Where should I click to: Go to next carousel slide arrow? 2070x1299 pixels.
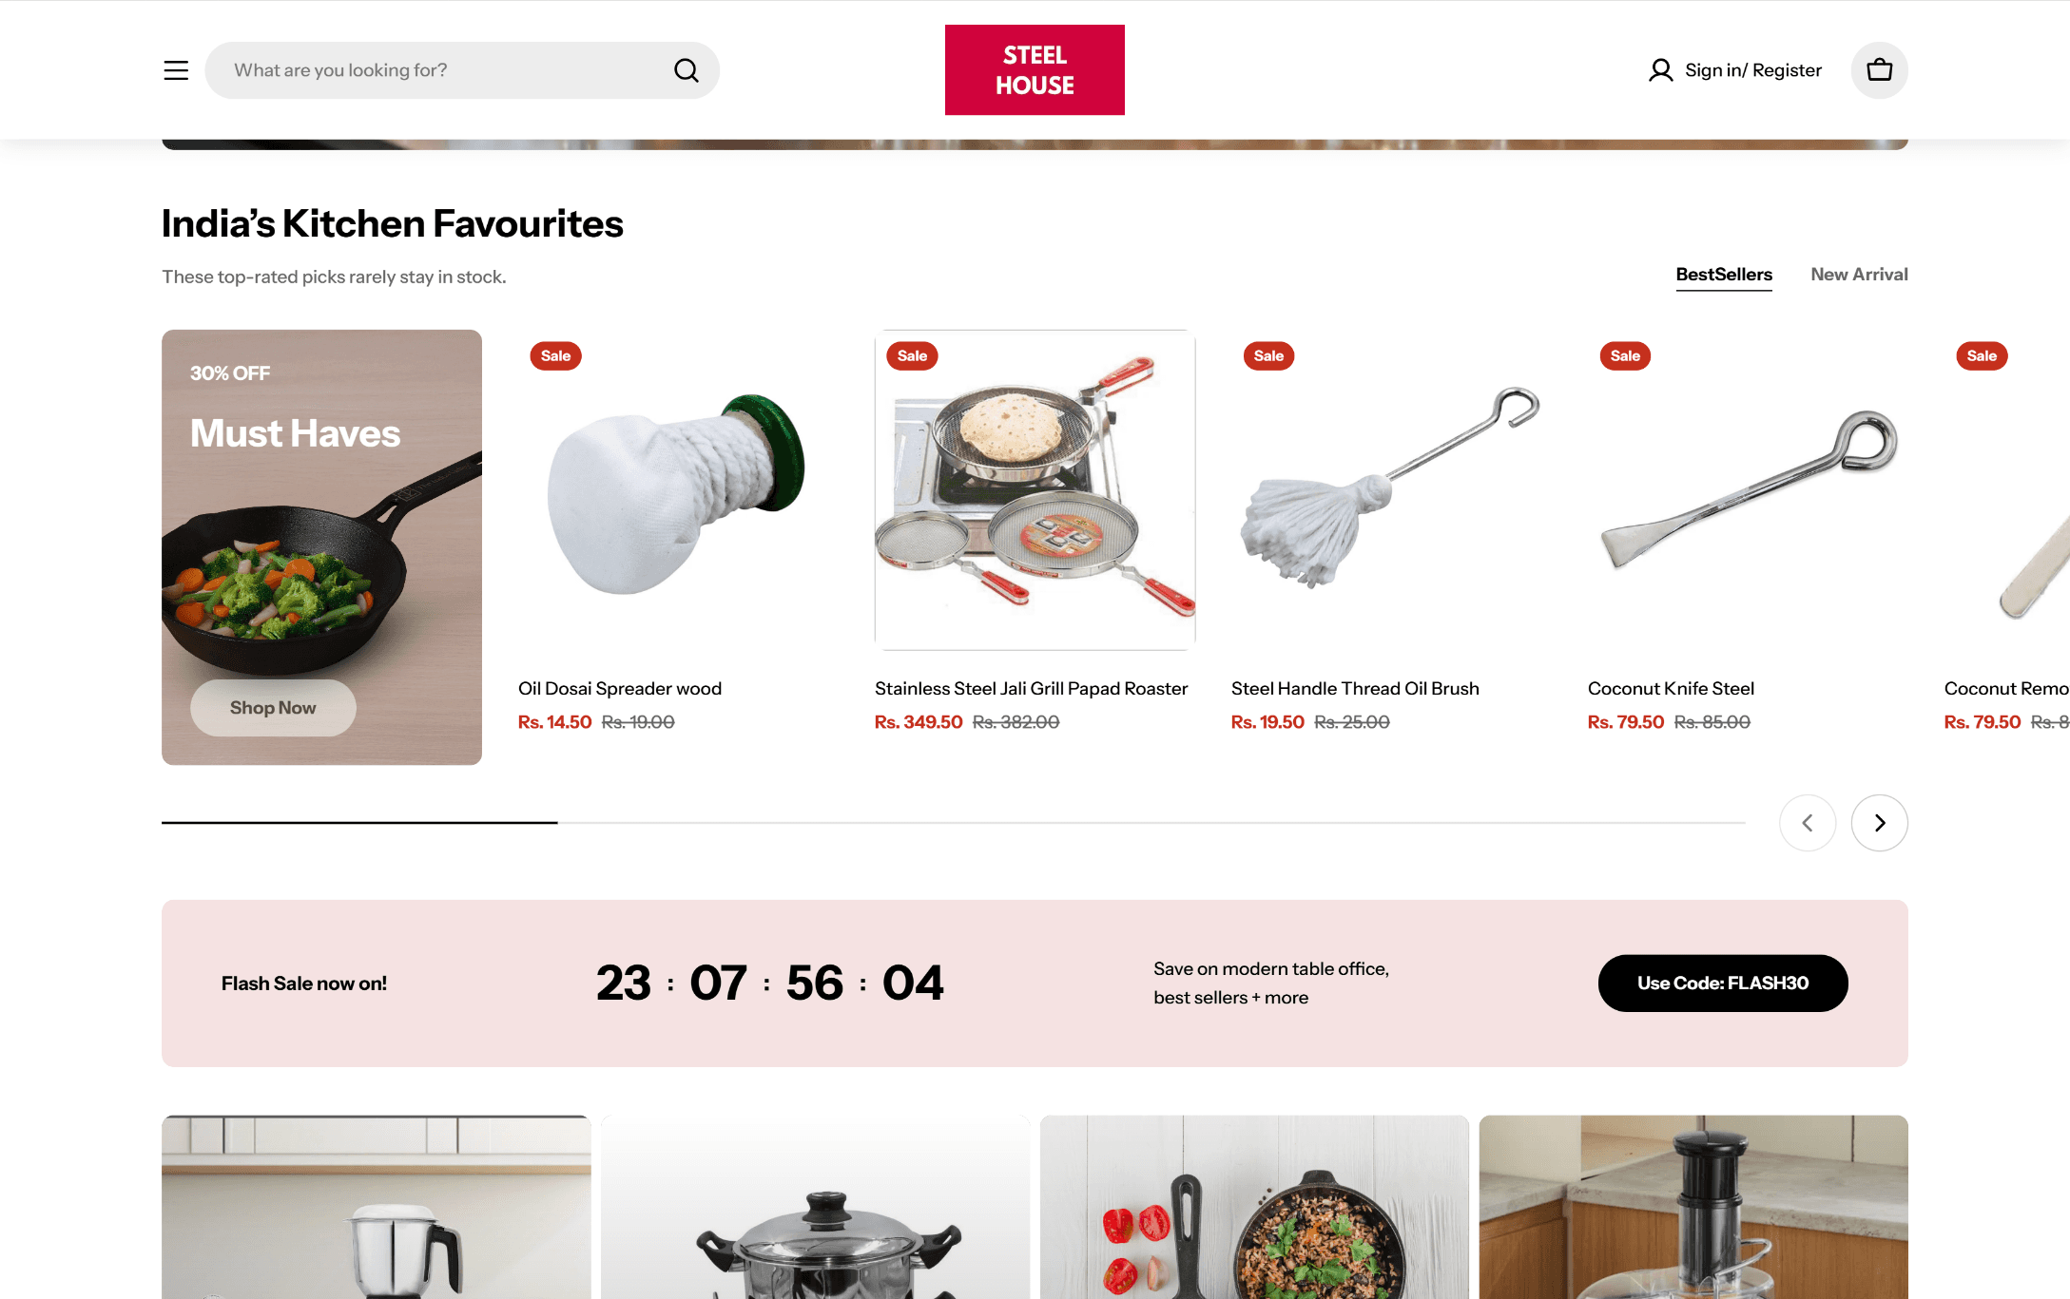click(x=1879, y=823)
